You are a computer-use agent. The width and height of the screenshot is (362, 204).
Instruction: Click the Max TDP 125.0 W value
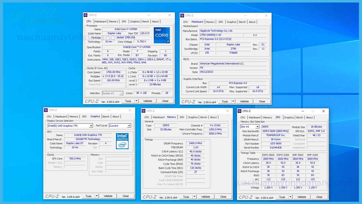(x=145, y=33)
